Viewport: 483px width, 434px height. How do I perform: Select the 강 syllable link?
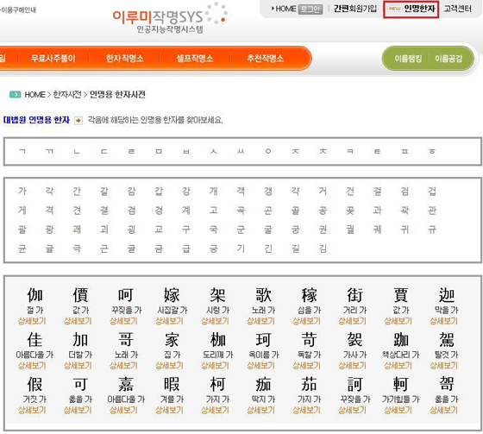point(186,191)
